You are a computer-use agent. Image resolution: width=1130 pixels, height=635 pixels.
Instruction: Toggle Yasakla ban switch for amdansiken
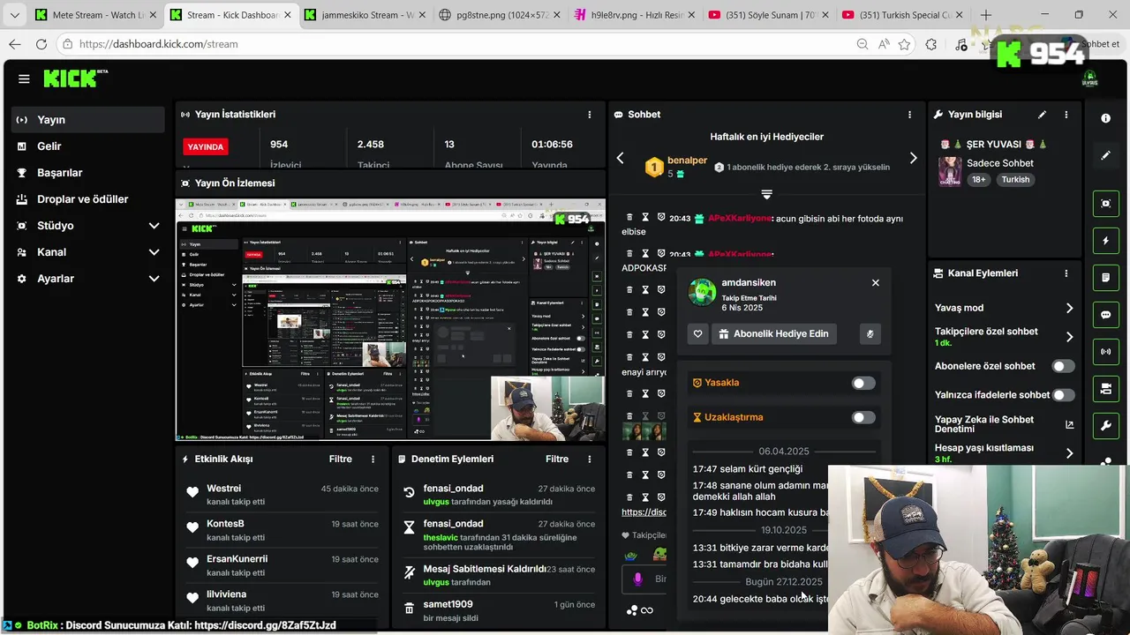tap(863, 383)
